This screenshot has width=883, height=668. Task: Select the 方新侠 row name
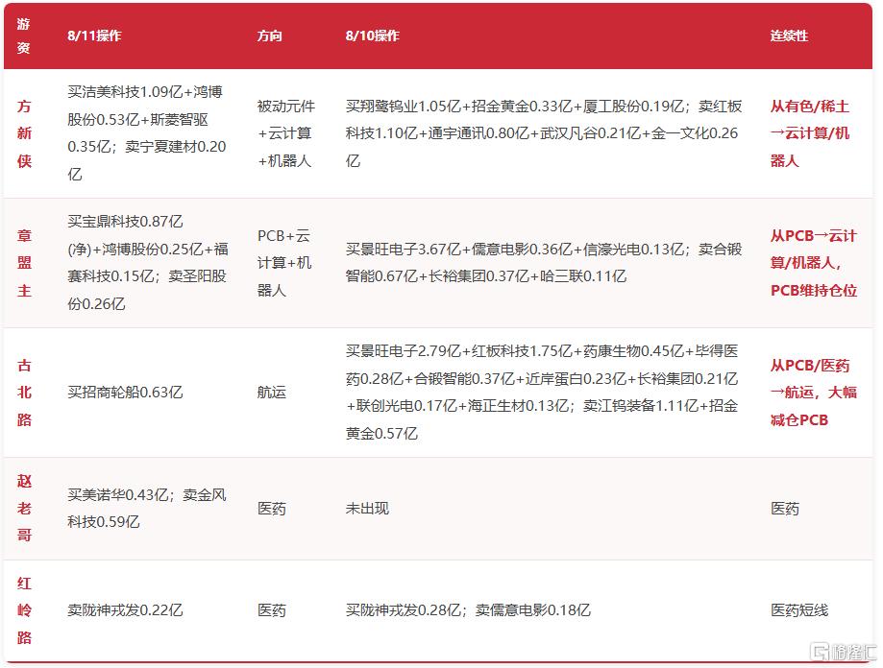pos(24,133)
